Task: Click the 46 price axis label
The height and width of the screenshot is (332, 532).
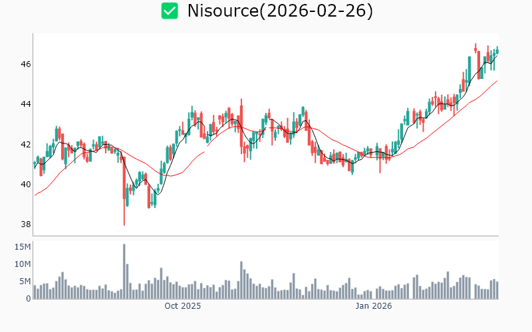Action: tap(24, 64)
